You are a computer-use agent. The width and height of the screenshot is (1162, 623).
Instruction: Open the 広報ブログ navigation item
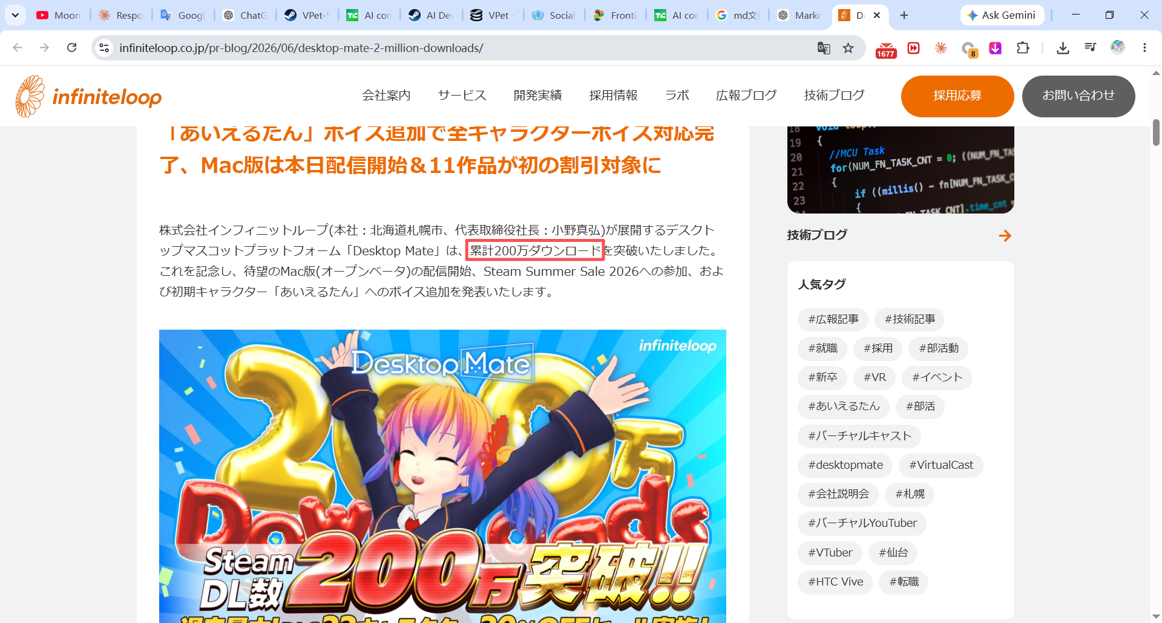coord(746,96)
